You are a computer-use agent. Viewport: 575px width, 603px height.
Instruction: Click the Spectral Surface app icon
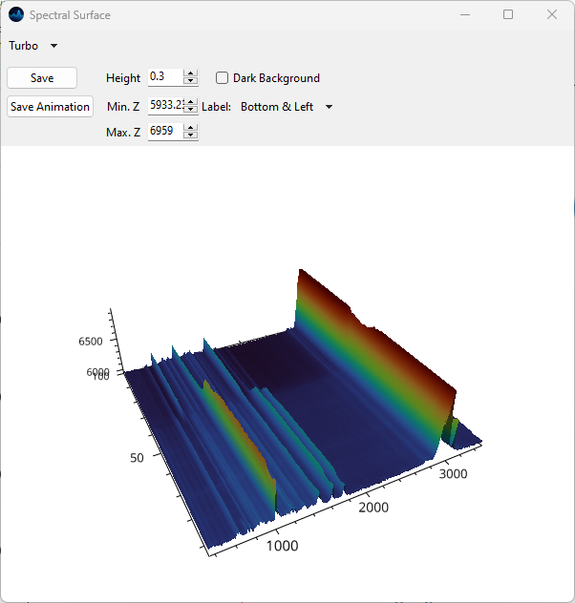pyautogui.click(x=15, y=15)
